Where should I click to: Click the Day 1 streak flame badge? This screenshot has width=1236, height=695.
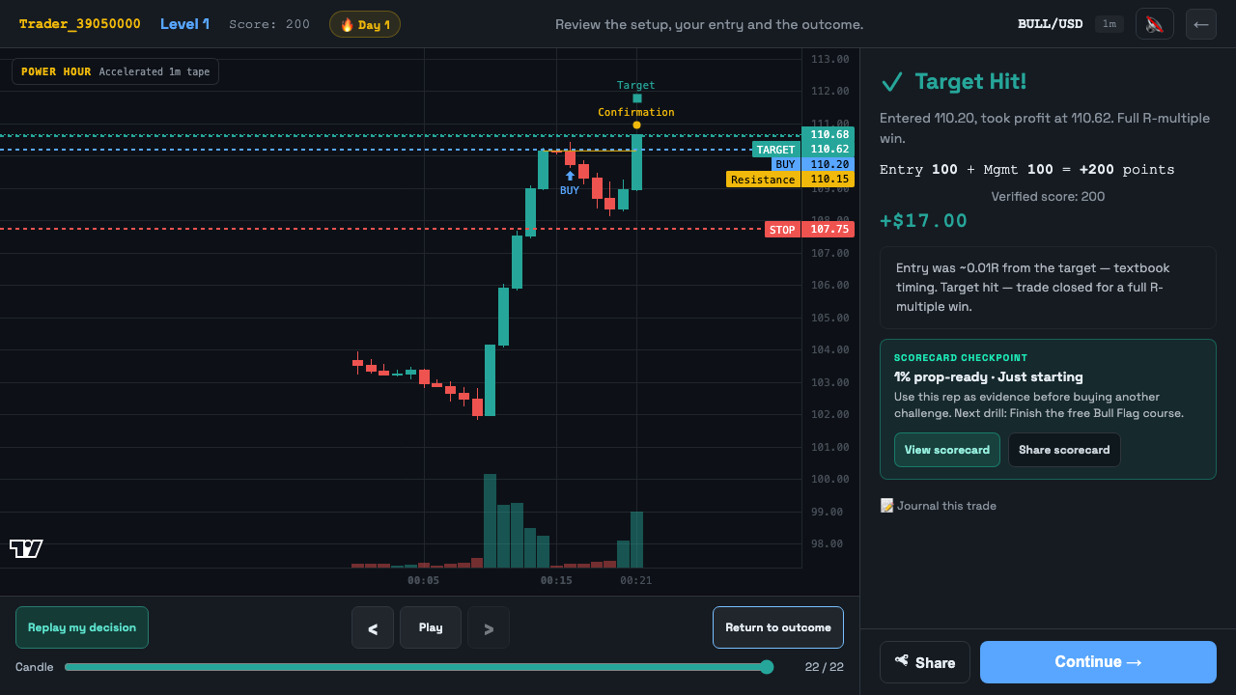(x=365, y=24)
